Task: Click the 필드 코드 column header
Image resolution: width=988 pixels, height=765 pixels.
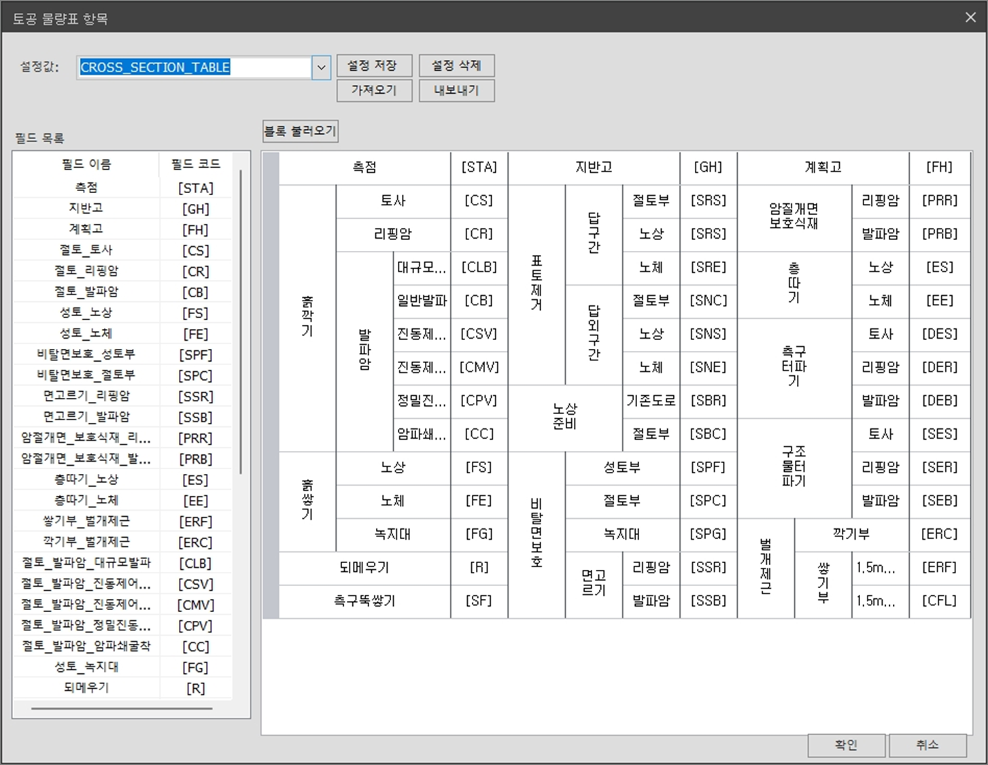Action: pyautogui.click(x=196, y=164)
